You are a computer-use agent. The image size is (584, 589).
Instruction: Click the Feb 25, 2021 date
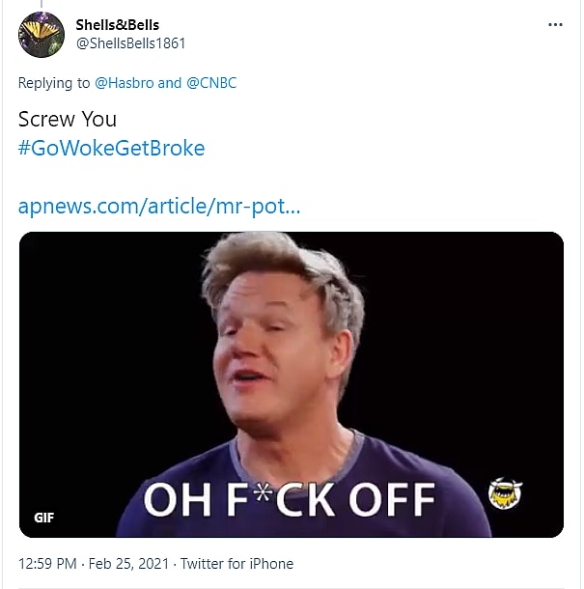[x=128, y=564]
